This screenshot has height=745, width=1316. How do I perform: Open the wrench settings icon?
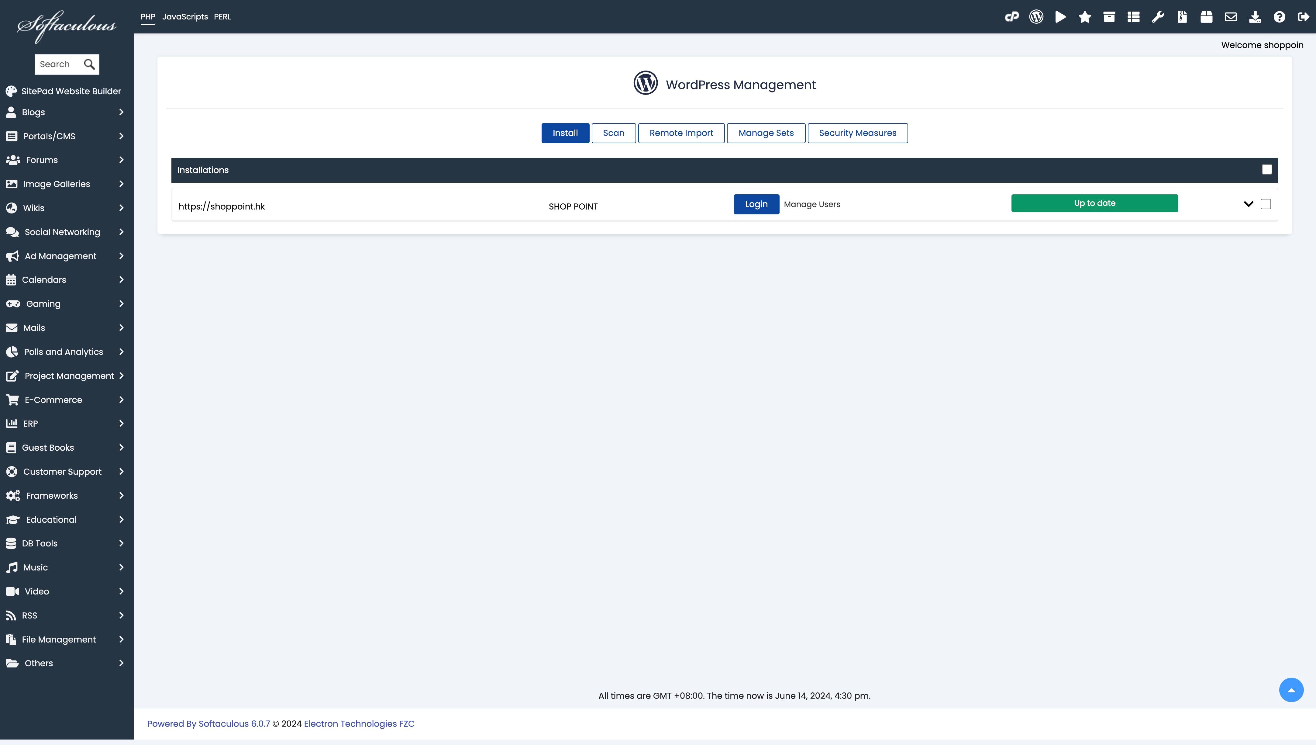click(x=1158, y=17)
